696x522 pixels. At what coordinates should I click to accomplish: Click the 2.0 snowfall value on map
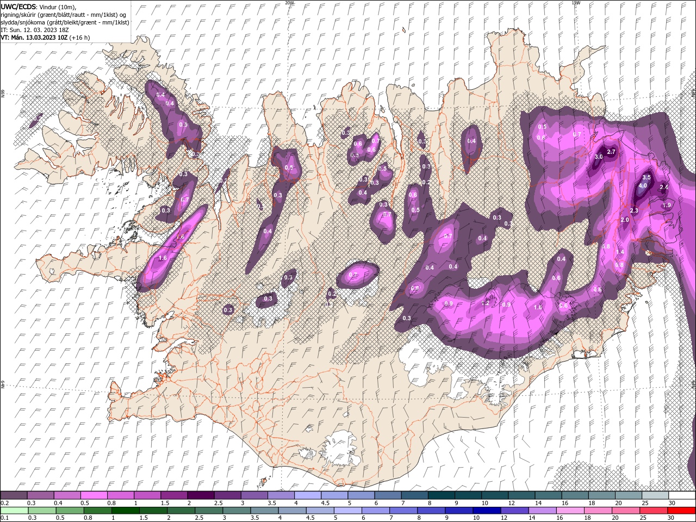coord(625,220)
